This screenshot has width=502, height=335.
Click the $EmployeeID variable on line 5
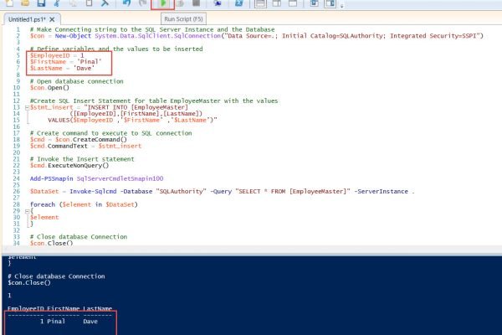pos(49,55)
